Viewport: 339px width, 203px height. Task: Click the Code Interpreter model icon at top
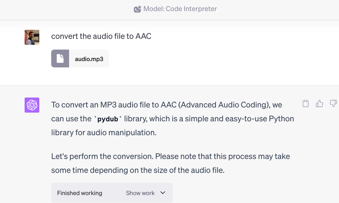point(137,9)
